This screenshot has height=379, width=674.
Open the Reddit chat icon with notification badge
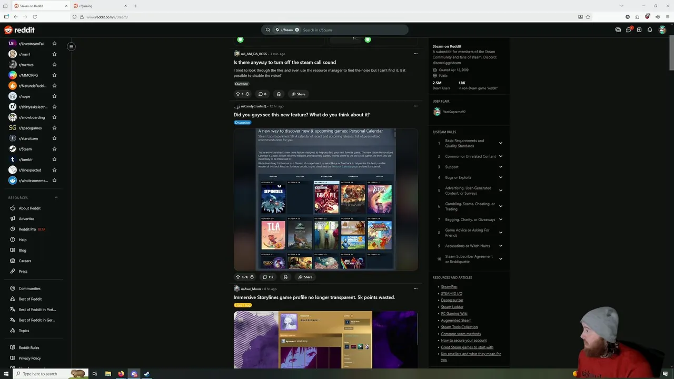(629, 30)
